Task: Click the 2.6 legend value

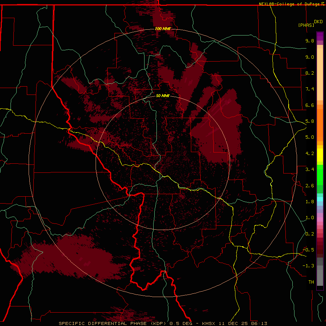Action: [310, 186]
